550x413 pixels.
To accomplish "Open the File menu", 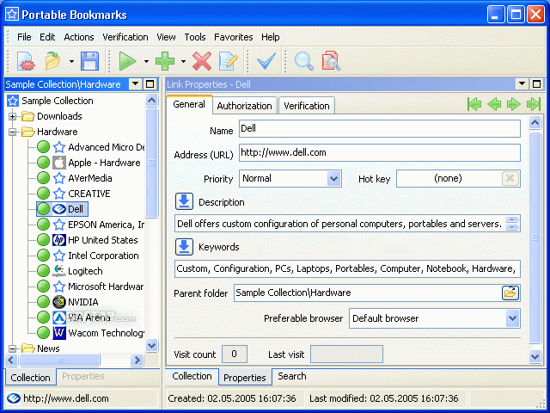I will 24,37.
